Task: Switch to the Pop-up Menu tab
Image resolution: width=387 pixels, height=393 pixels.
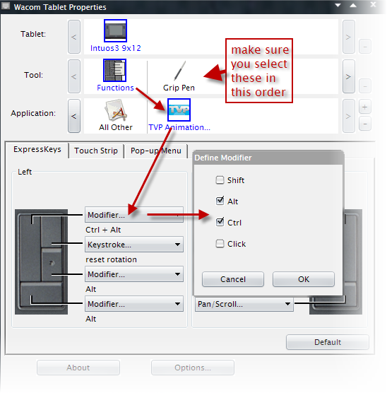Action: (x=156, y=151)
